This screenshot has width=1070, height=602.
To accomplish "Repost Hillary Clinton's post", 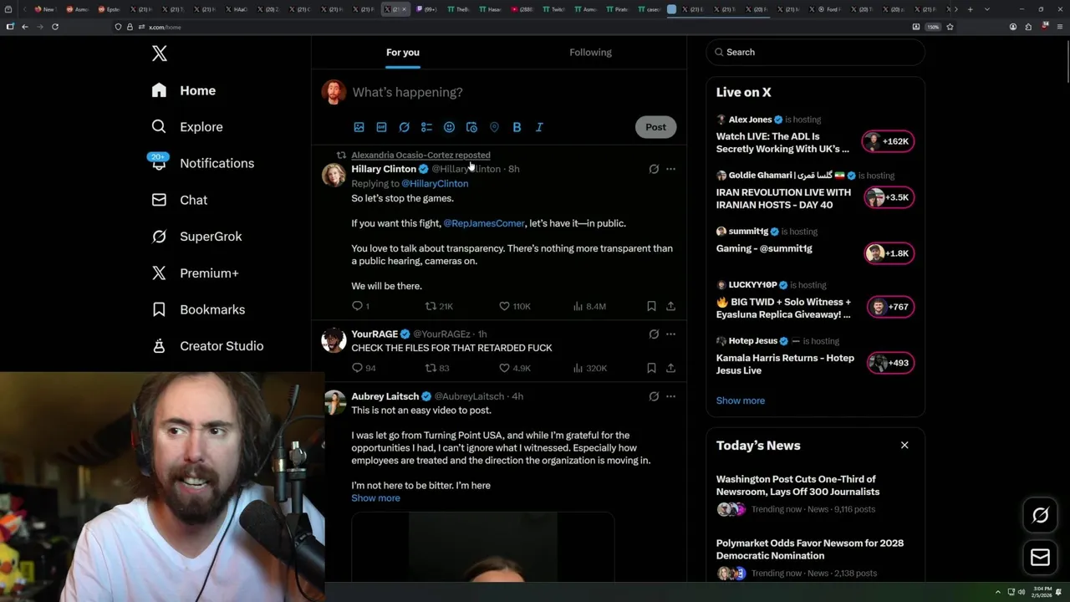I will [x=439, y=306].
